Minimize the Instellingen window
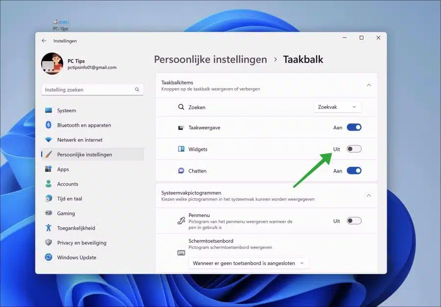The image size is (441, 307). [x=344, y=38]
